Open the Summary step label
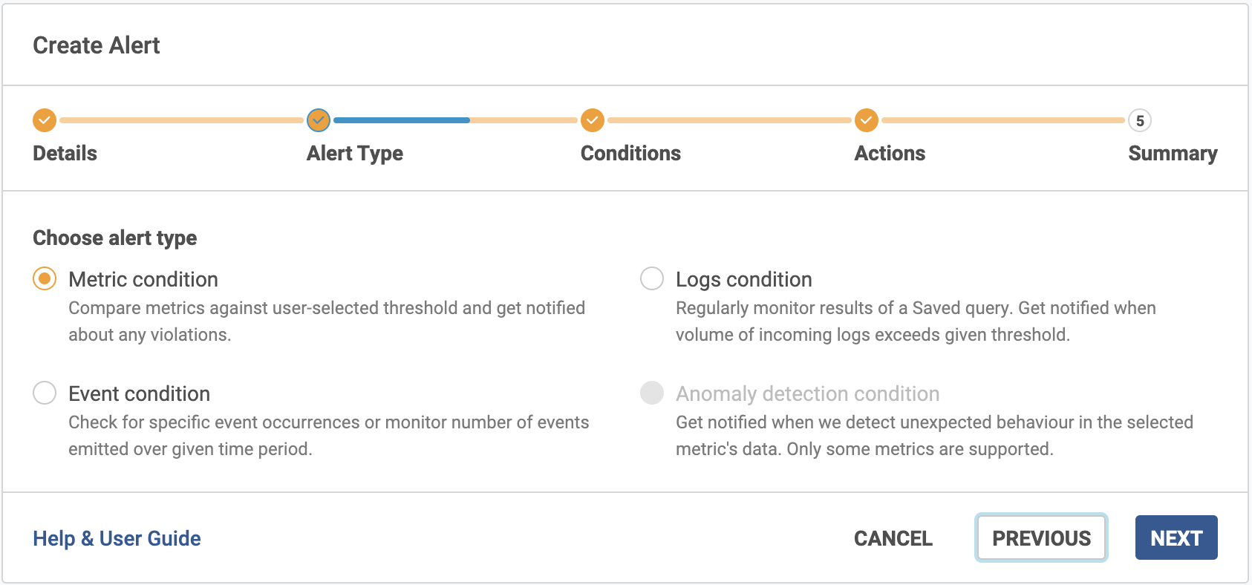 pos(1173,153)
